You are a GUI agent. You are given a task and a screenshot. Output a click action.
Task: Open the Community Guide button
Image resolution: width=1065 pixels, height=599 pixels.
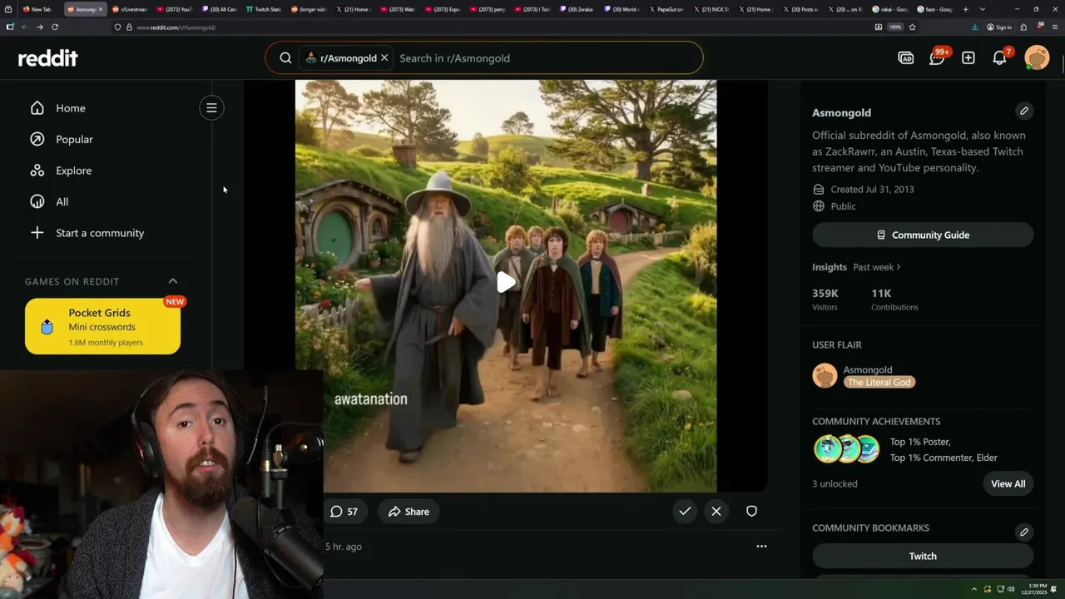click(x=923, y=235)
